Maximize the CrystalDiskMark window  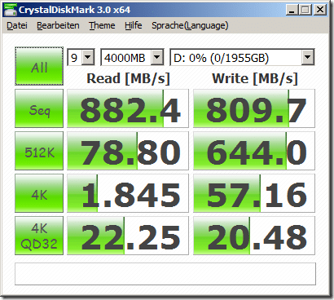305,10
